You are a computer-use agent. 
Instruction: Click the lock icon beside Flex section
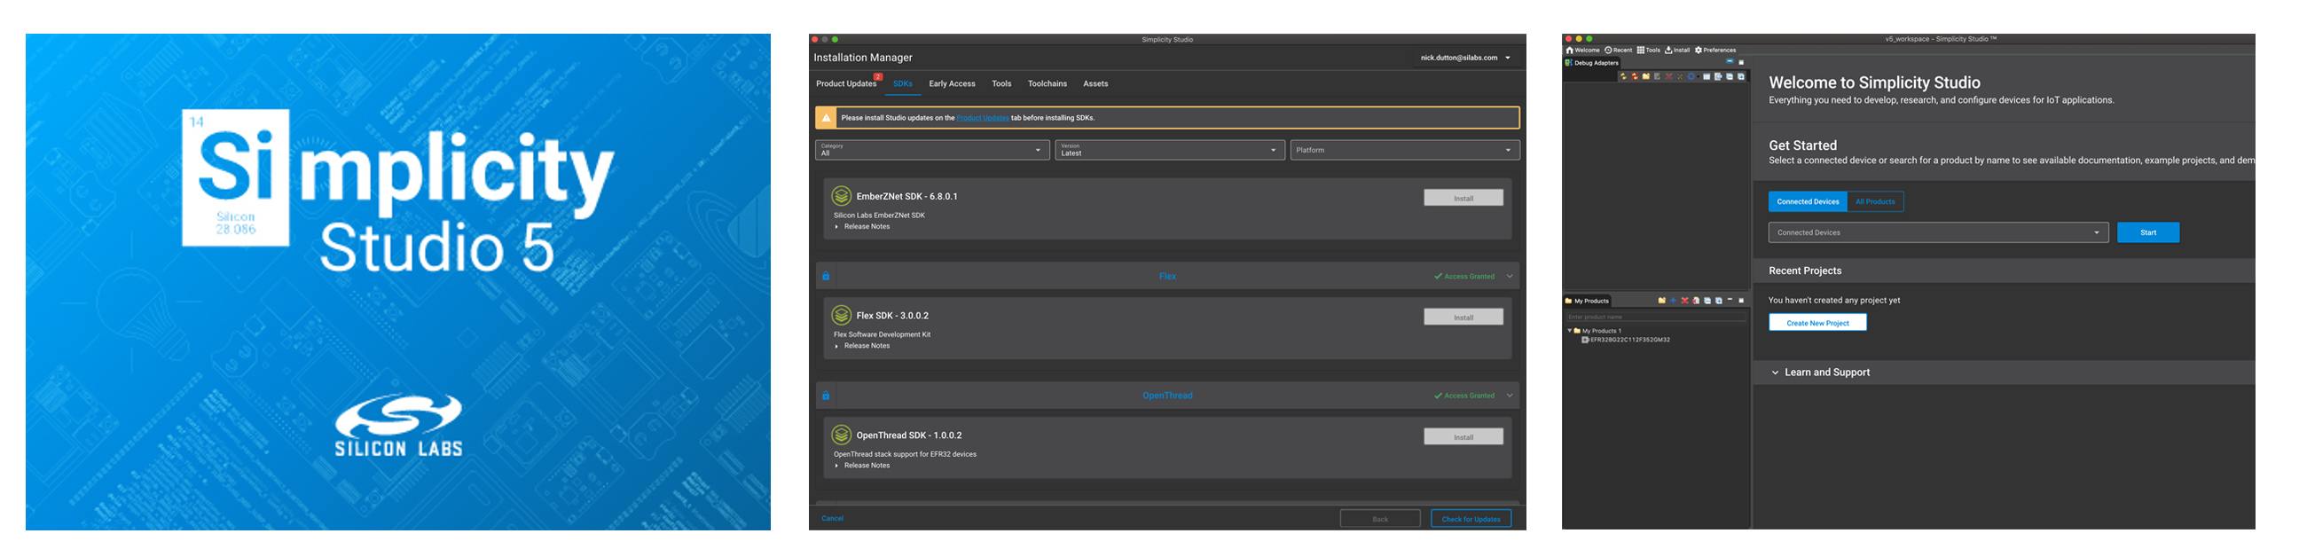(826, 276)
